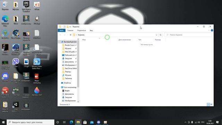Click the sidebar vertical scrollbar thumb
This screenshot has width=222, height=125.
tap(78, 64)
